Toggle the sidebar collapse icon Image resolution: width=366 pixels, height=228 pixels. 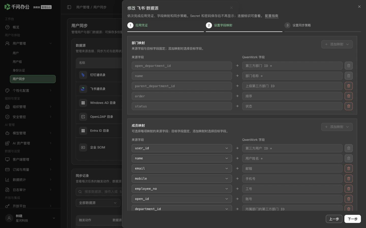[69, 7]
